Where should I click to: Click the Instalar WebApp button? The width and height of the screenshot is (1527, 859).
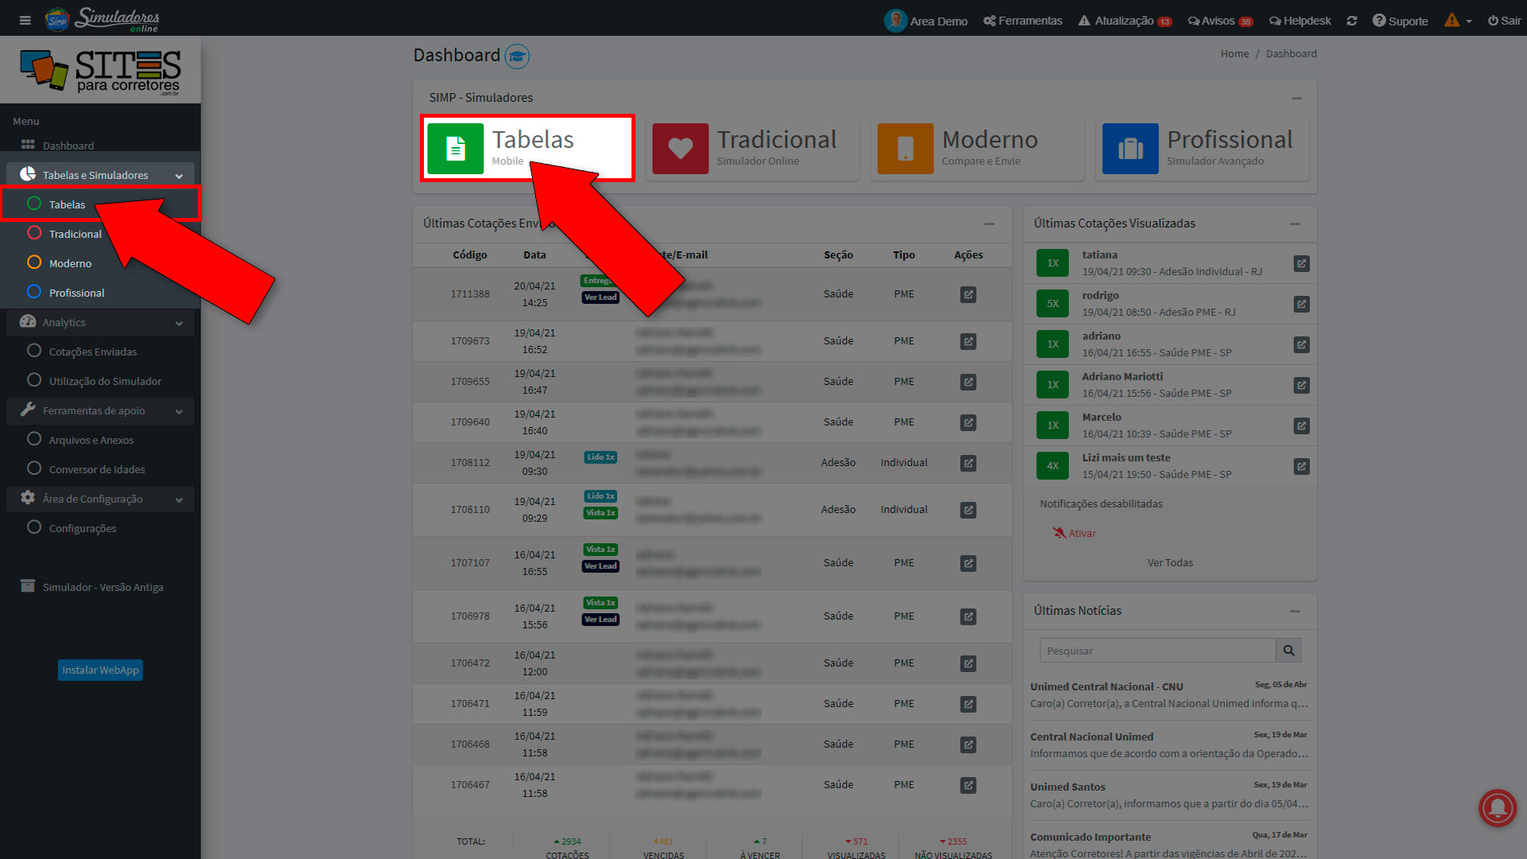(99, 670)
